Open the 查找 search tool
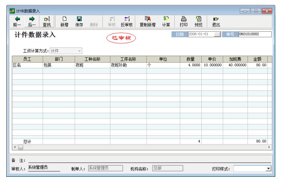Screen dimensions: 282x183 (47, 21)
